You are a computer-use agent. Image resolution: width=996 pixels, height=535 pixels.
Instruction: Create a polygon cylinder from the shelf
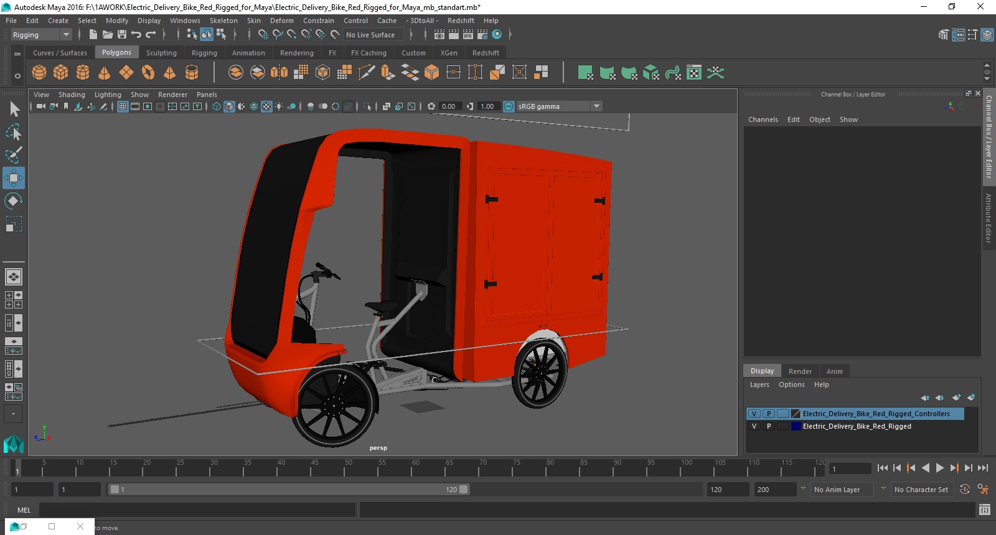83,73
